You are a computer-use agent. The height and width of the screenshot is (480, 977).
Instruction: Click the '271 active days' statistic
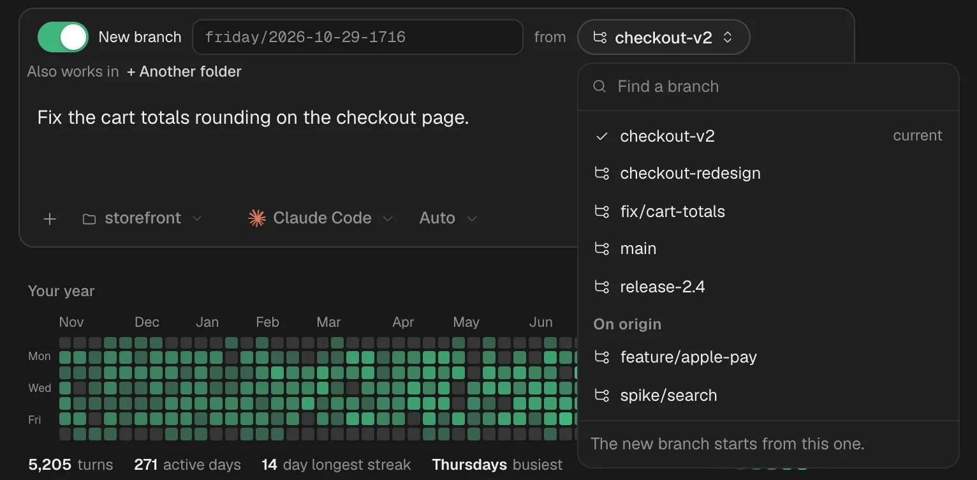click(x=187, y=465)
